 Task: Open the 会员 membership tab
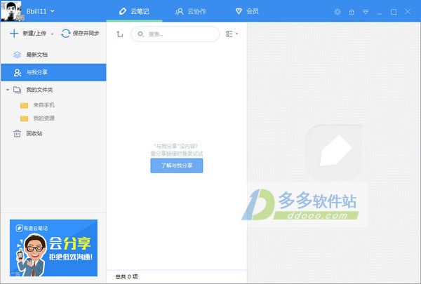(x=247, y=11)
